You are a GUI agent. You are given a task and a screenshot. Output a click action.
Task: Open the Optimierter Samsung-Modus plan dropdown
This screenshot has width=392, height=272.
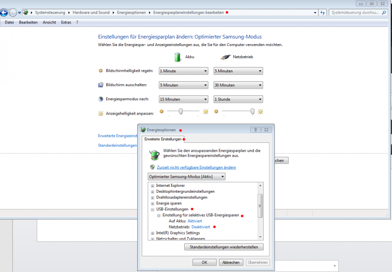coord(187,177)
